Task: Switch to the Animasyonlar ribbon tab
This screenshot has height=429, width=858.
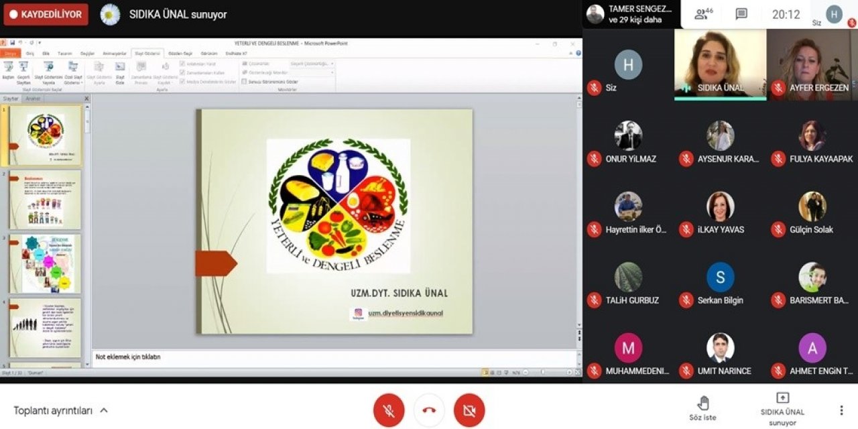Action: (x=114, y=53)
